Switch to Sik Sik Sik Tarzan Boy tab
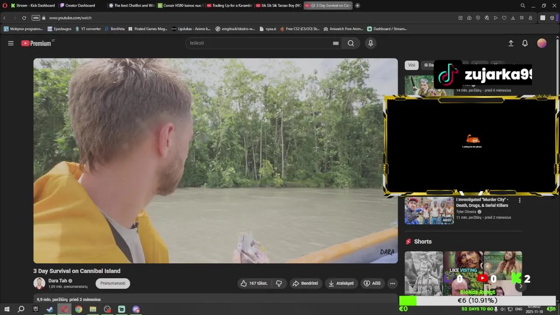This screenshot has height=315, width=560. (x=278, y=6)
